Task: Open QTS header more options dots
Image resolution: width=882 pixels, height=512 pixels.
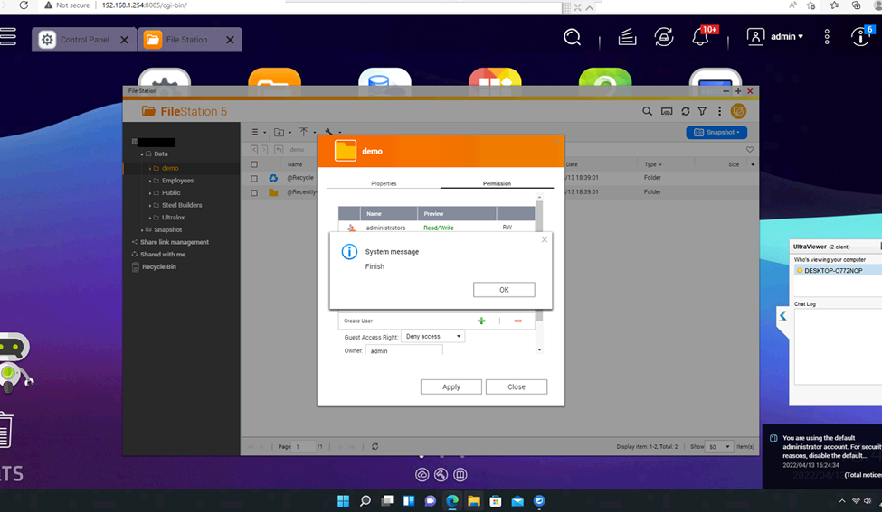Action: point(826,37)
